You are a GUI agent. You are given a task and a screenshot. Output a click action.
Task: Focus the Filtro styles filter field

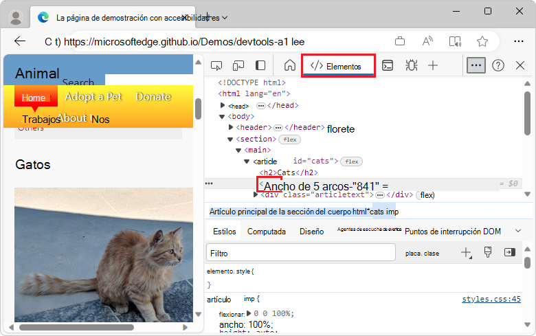tap(301, 253)
